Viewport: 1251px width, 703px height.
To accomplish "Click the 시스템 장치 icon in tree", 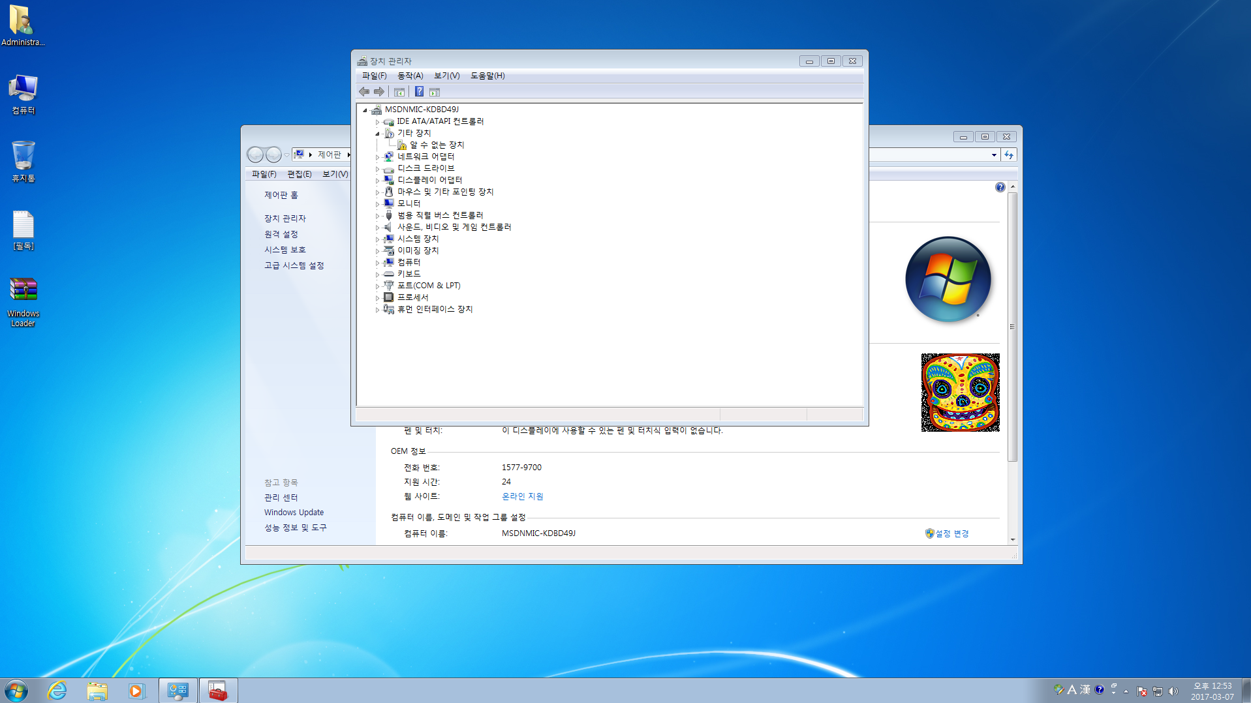I will pyautogui.click(x=388, y=239).
